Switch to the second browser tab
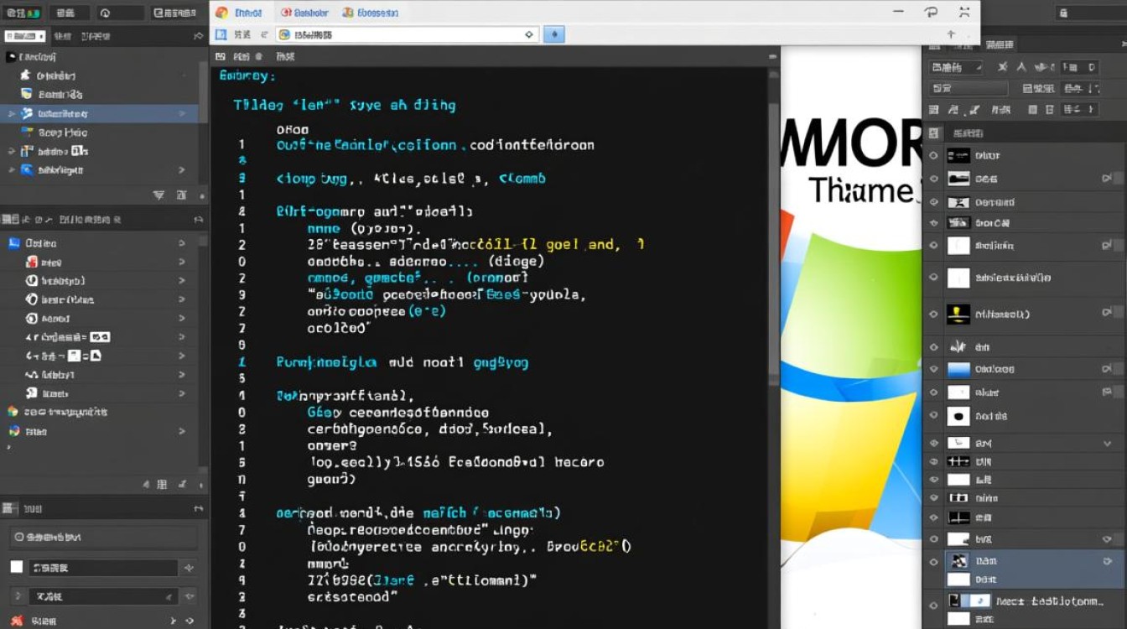The image size is (1127, 629). pos(304,13)
